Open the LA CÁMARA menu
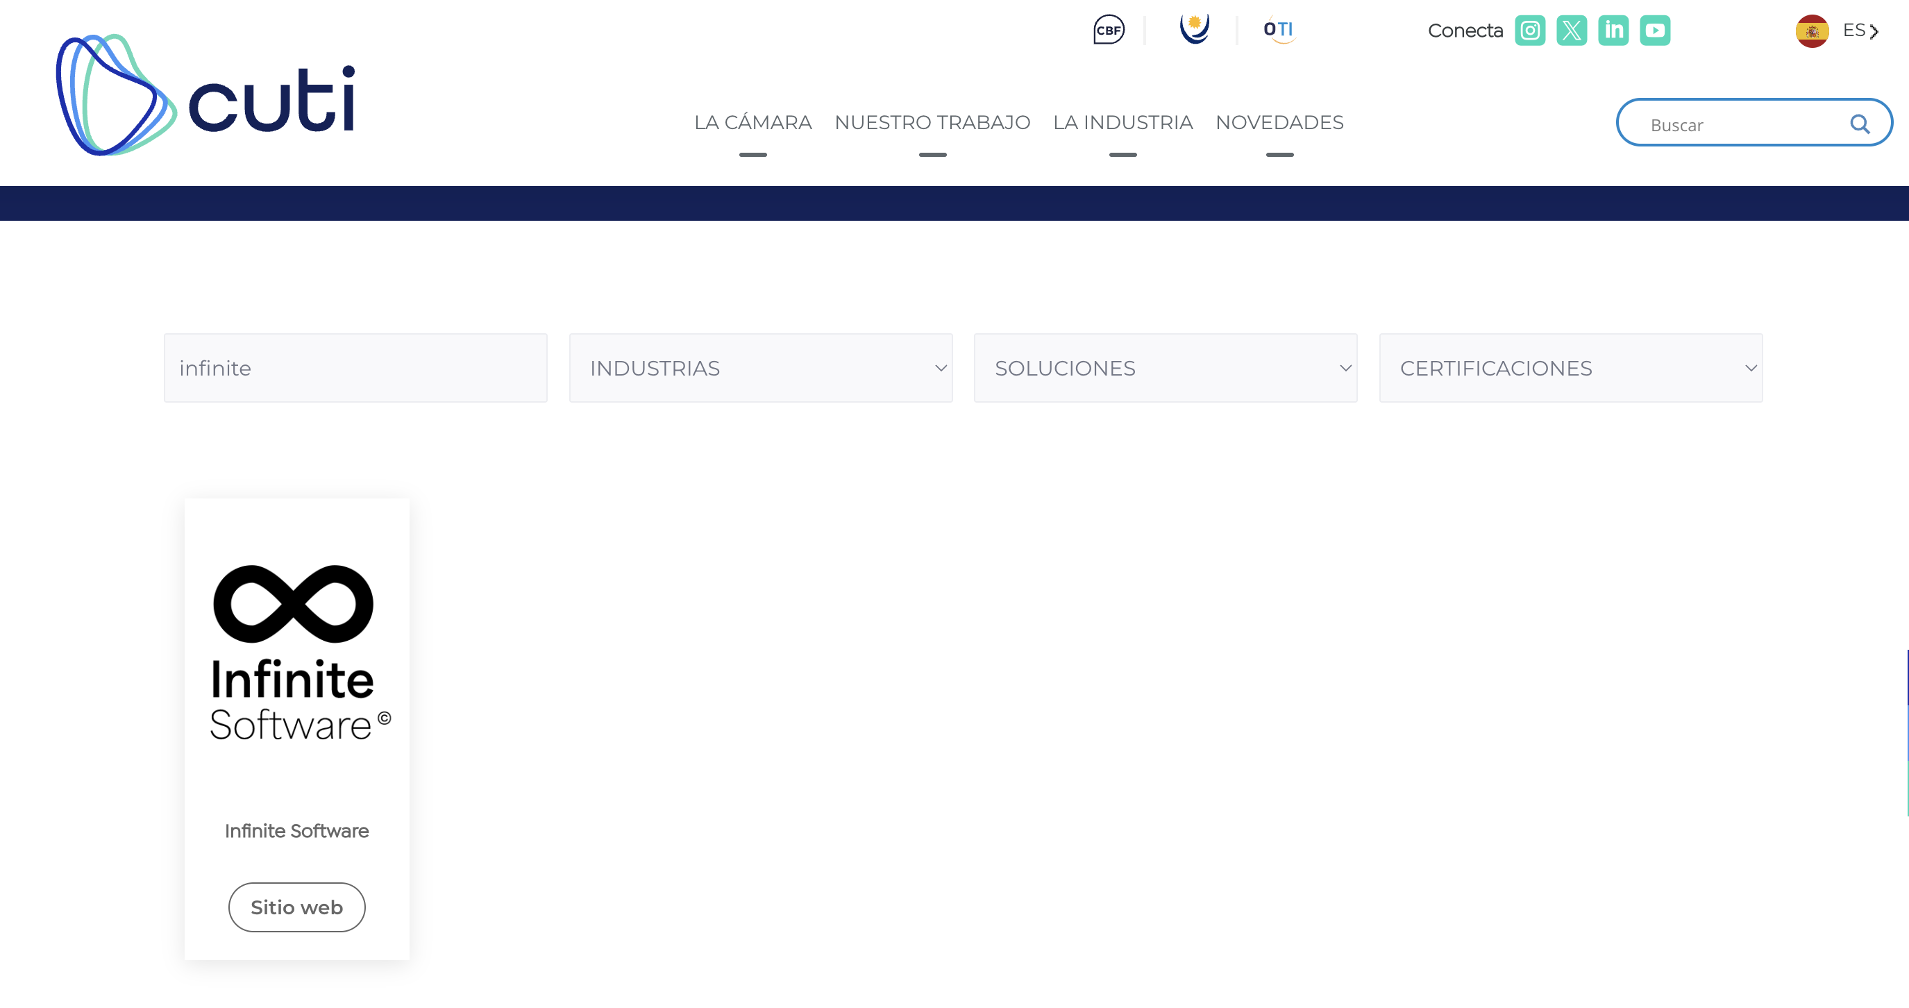This screenshot has height=1008, width=1909. pyautogui.click(x=752, y=122)
